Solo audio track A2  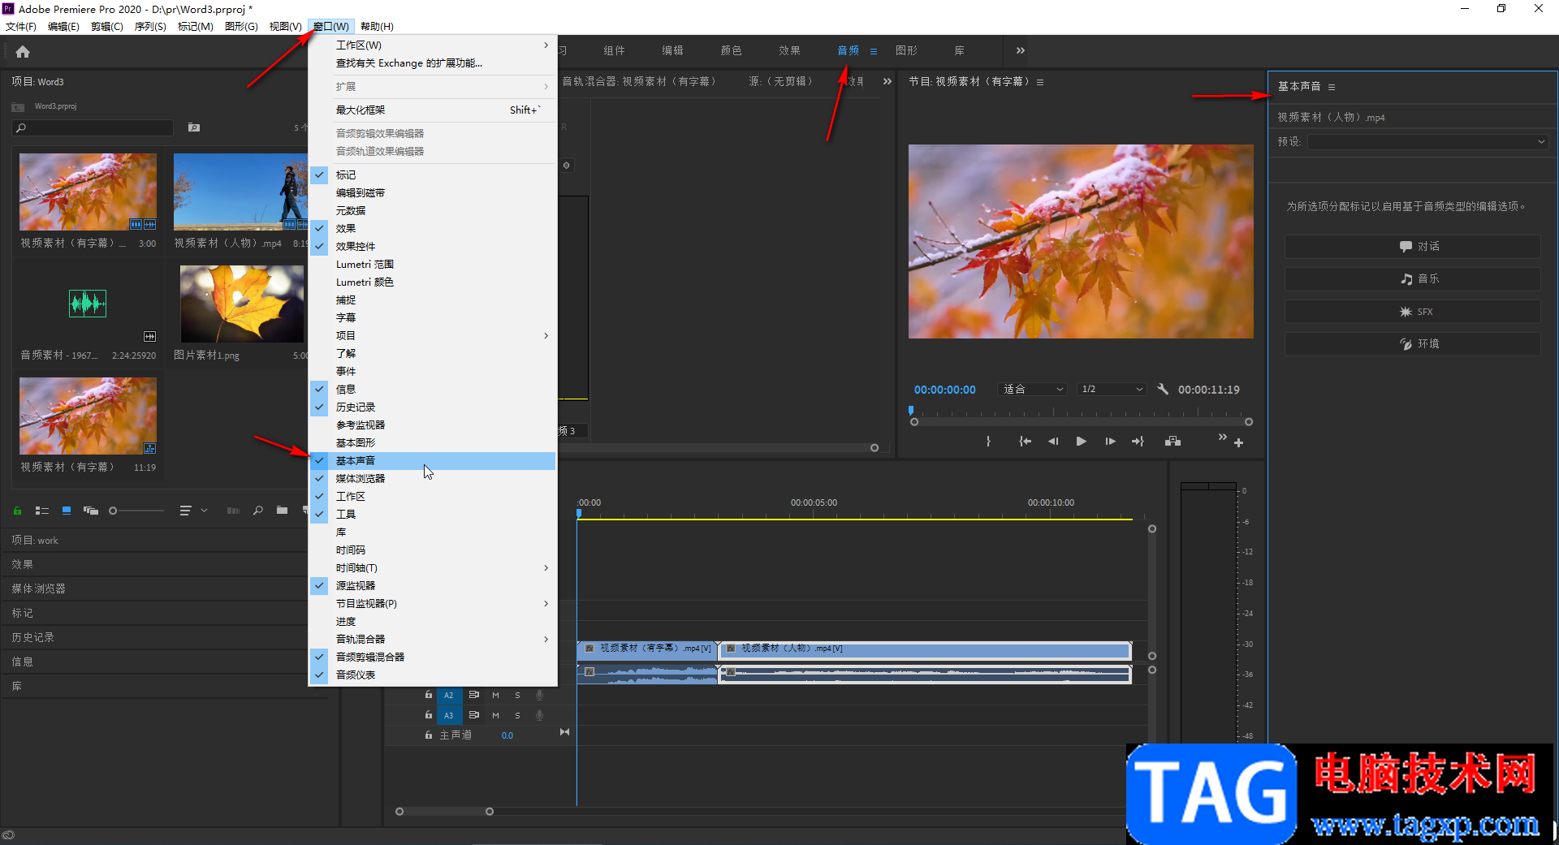(517, 695)
